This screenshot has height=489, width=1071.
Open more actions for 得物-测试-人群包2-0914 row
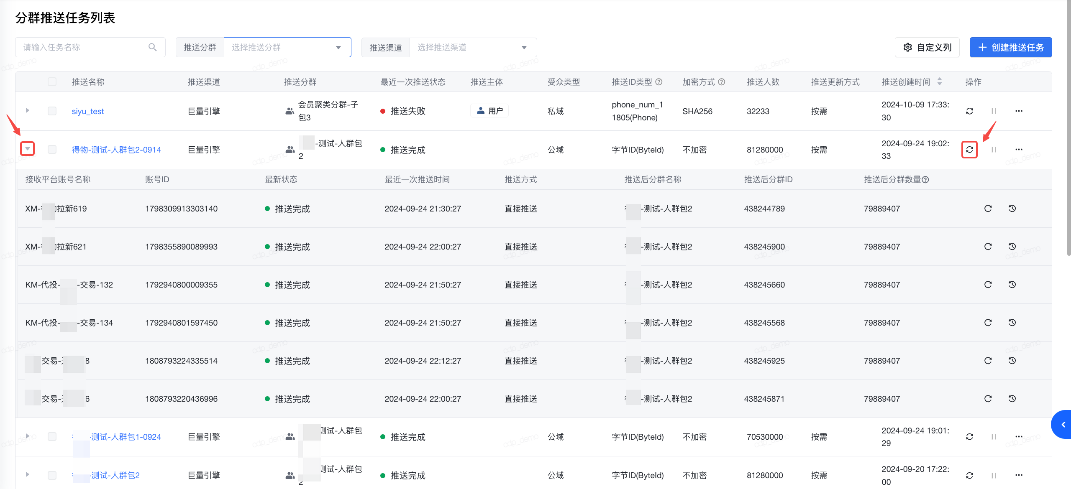1019,150
